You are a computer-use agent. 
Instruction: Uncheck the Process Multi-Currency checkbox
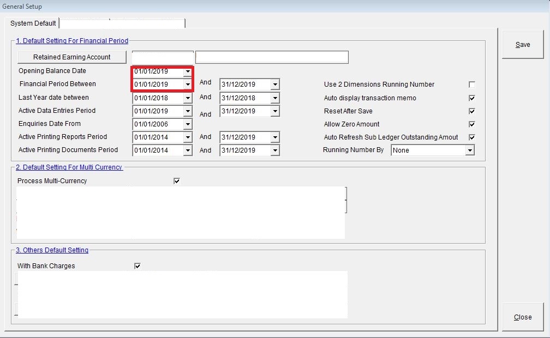(177, 181)
